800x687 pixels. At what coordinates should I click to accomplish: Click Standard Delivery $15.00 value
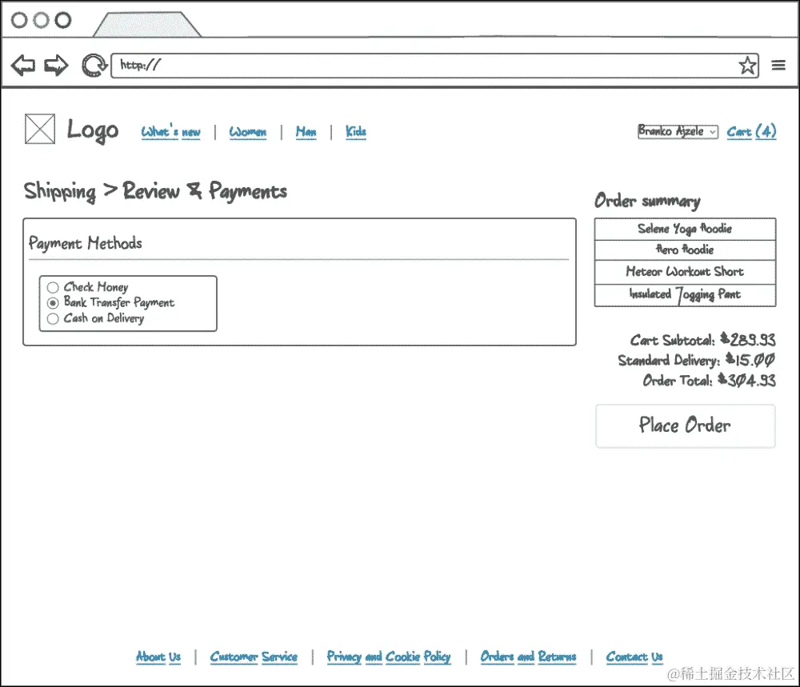[750, 360]
